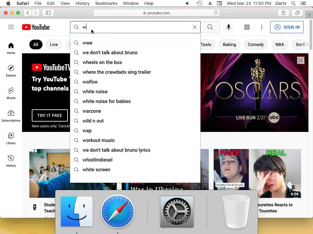Open Trash from the Dock
The height and width of the screenshot is (234, 313).
[x=236, y=212]
